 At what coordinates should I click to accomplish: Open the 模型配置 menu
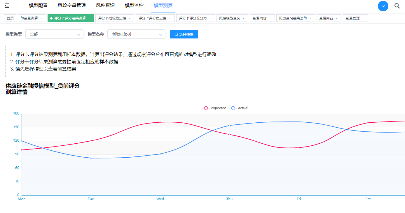click(38, 6)
